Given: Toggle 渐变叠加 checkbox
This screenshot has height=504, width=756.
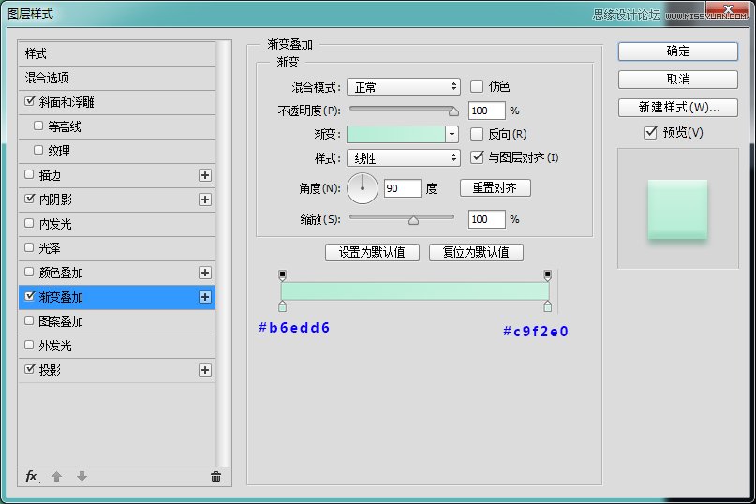Looking at the screenshot, I should (x=29, y=296).
